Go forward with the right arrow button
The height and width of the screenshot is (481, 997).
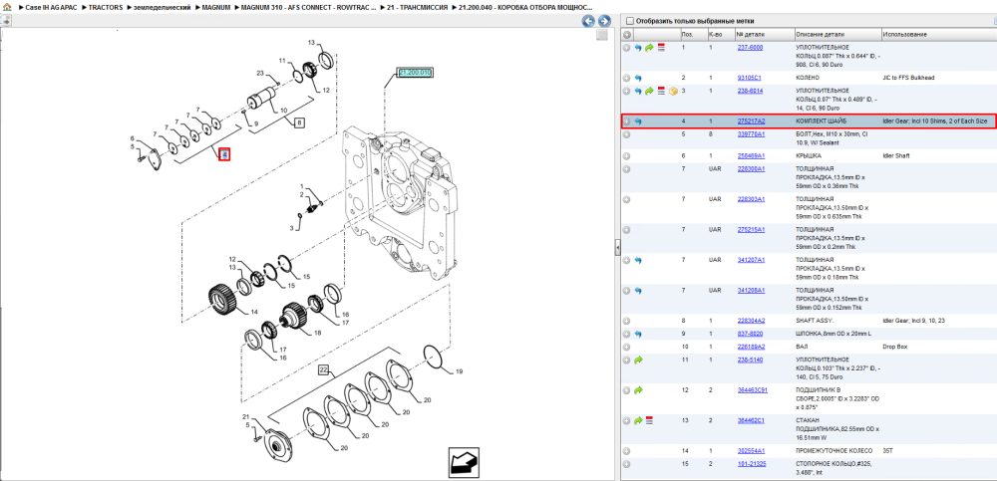604,21
